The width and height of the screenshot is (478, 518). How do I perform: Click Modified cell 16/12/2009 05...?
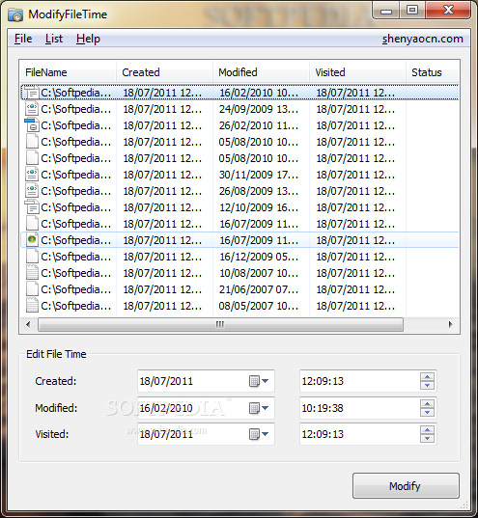[x=259, y=257]
